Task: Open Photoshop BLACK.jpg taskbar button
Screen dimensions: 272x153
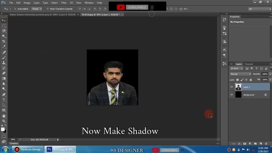Action: pyautogui.click(x=60, y=150)
